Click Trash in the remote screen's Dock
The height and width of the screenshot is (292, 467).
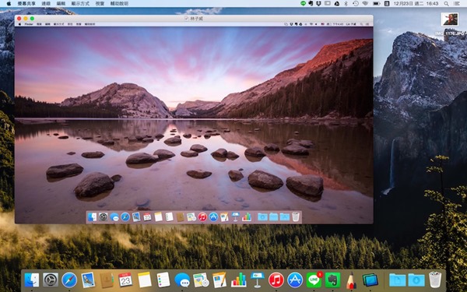tap(296, 216)
